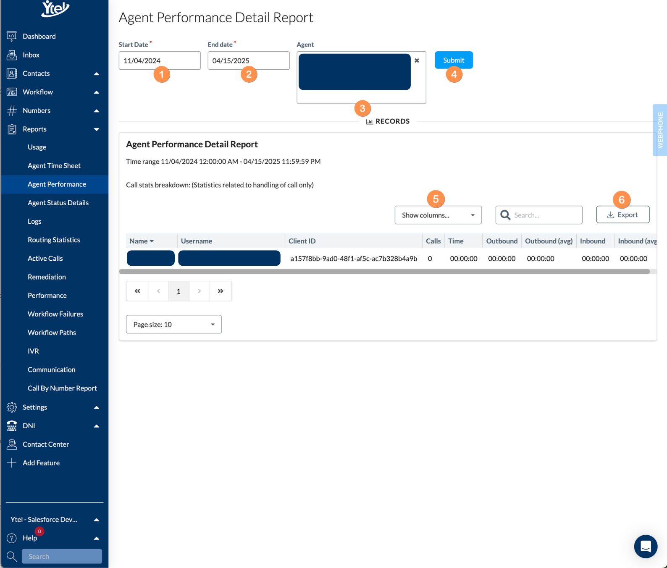Image resolution: width=667 pixels, height=568 pixels.
Task: Open the Show columns dropdown
Action: 438,215
